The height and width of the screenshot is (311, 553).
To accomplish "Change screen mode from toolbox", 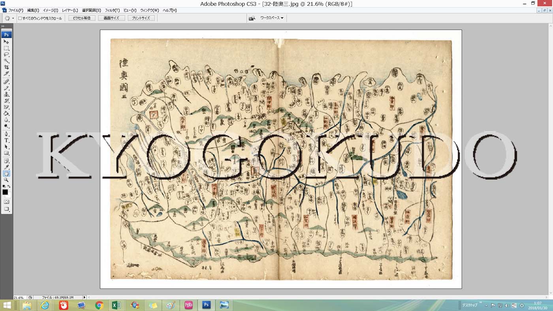I will [6, 209].
